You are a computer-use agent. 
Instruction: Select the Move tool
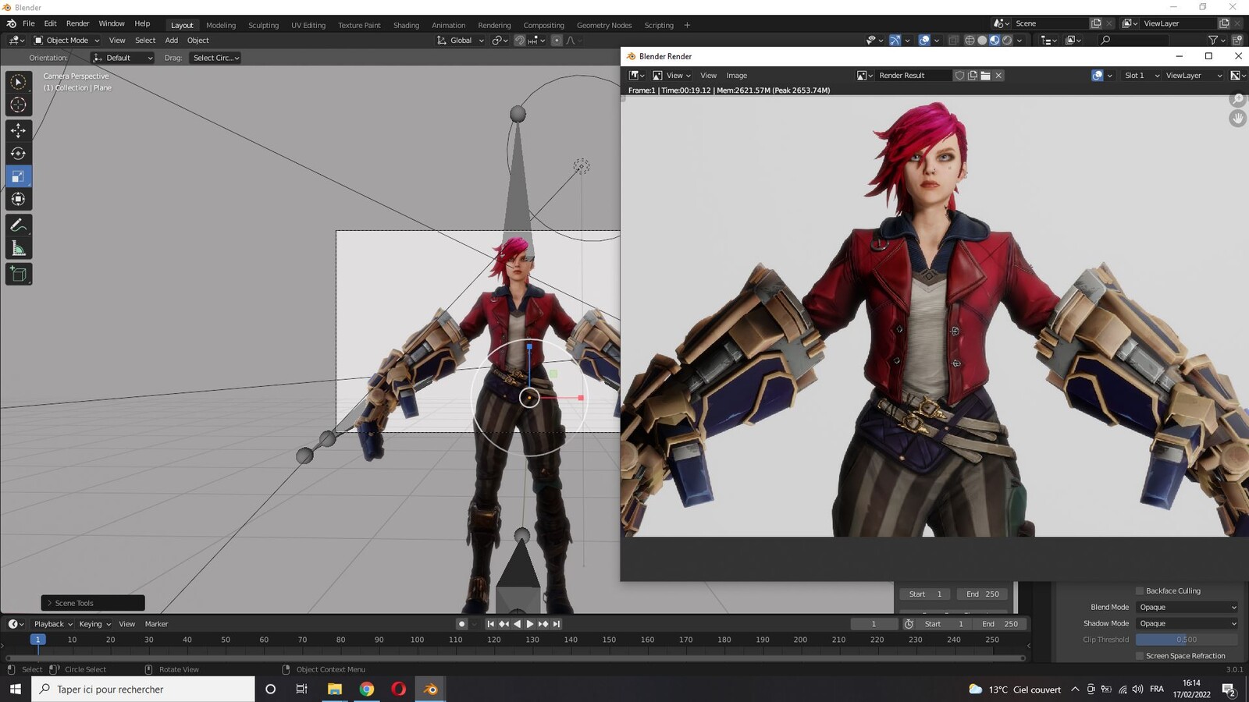click(x=19, y=130)
